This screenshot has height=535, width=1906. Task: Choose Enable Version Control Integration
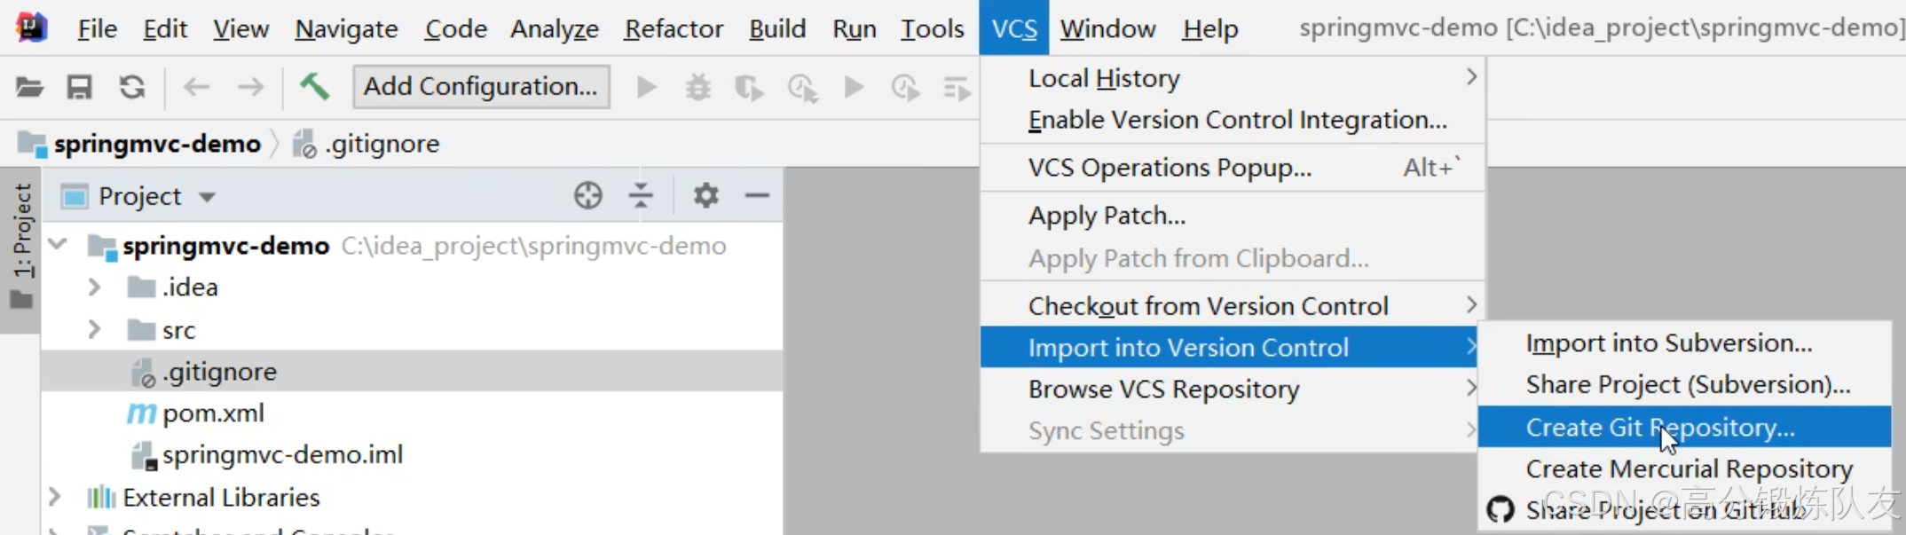tap(1233, 120)
